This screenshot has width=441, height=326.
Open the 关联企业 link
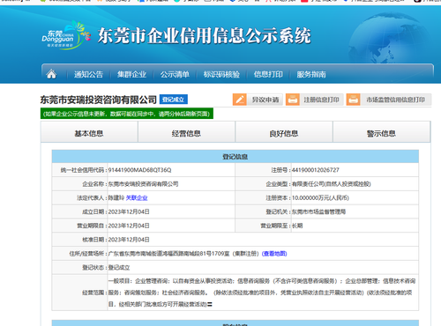point(137,198)
